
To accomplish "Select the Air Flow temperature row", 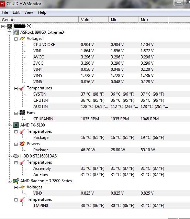I will pyautogui.click(x=111, y=175).
